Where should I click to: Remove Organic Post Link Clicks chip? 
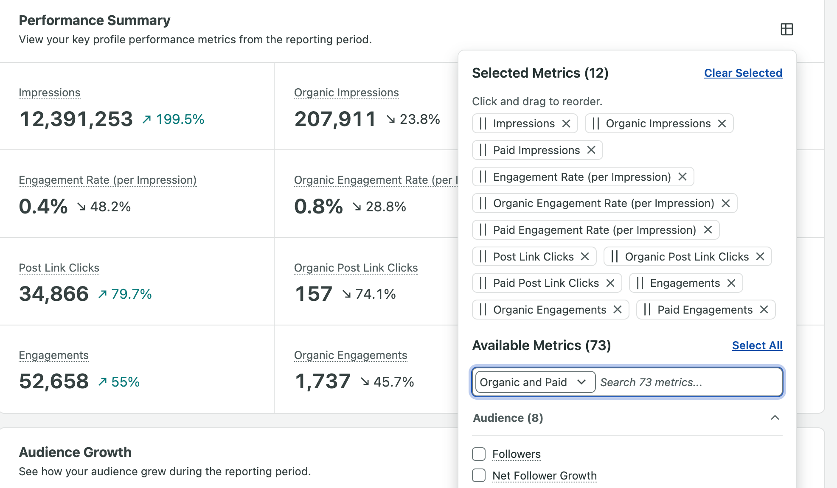[x=760, y=256]
